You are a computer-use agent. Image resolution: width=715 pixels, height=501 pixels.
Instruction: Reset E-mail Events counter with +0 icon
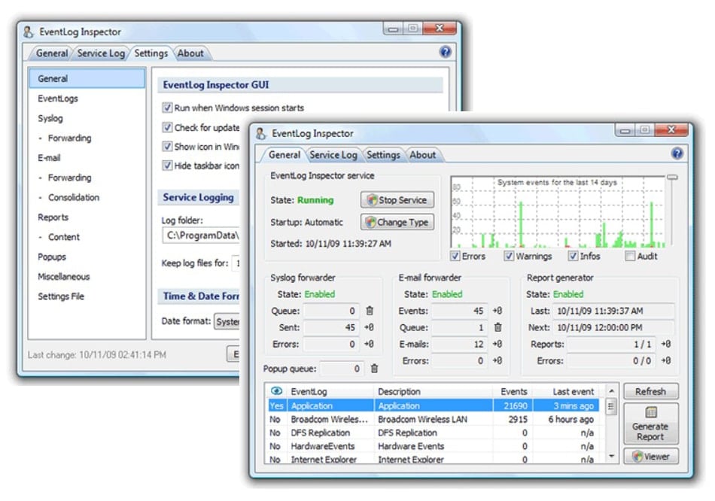tap(497, 311)
